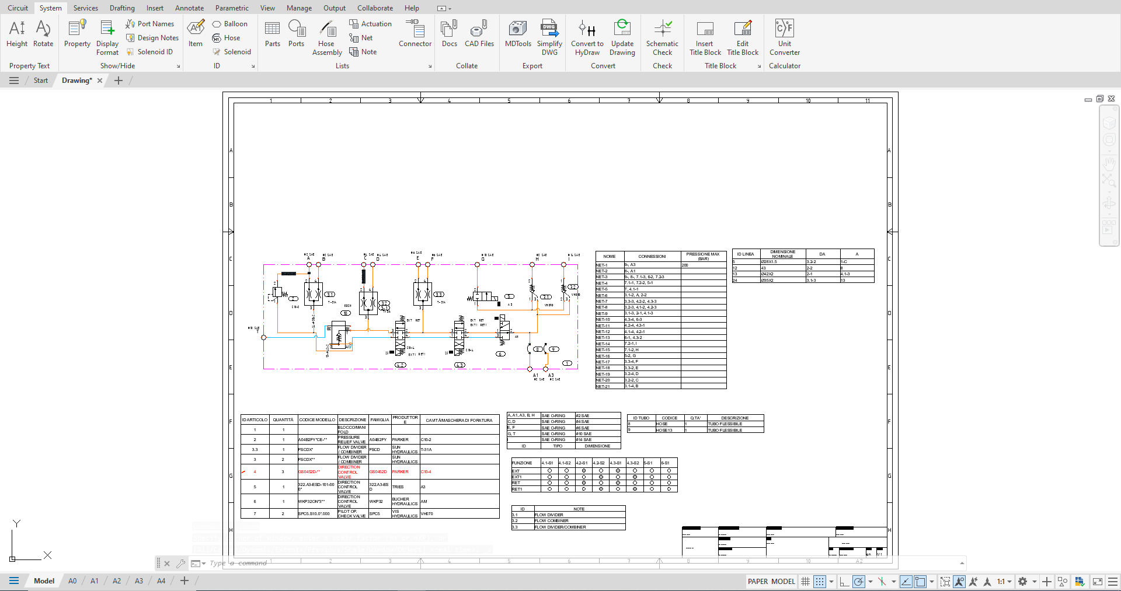Select the Item ID tool
This screenshot has height=591, width=1121.
coord(196,33)
